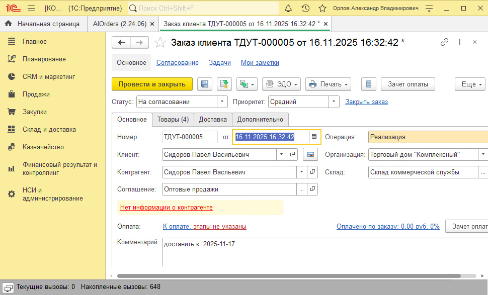The width and height of the screenshot is (488, 295).
Task: Click into the Комментарий text field
Action: point(322,251)
